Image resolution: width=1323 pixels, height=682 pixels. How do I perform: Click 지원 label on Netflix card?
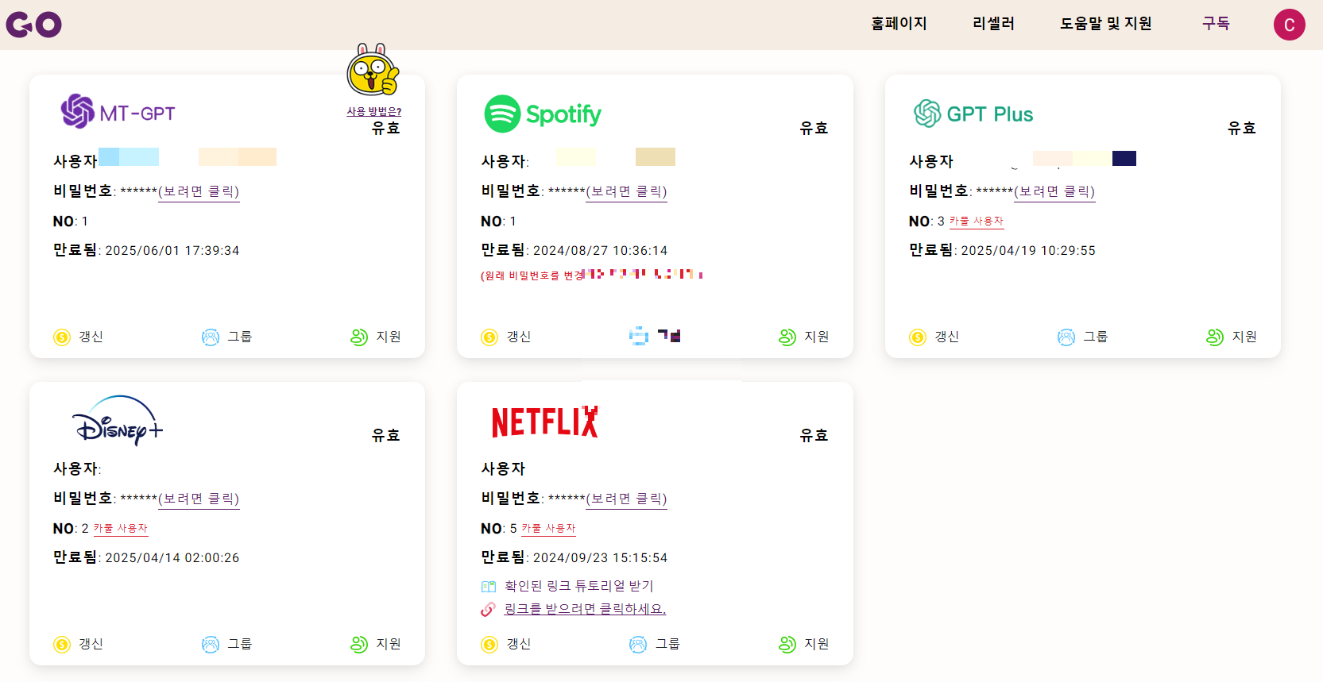[816, 644]
